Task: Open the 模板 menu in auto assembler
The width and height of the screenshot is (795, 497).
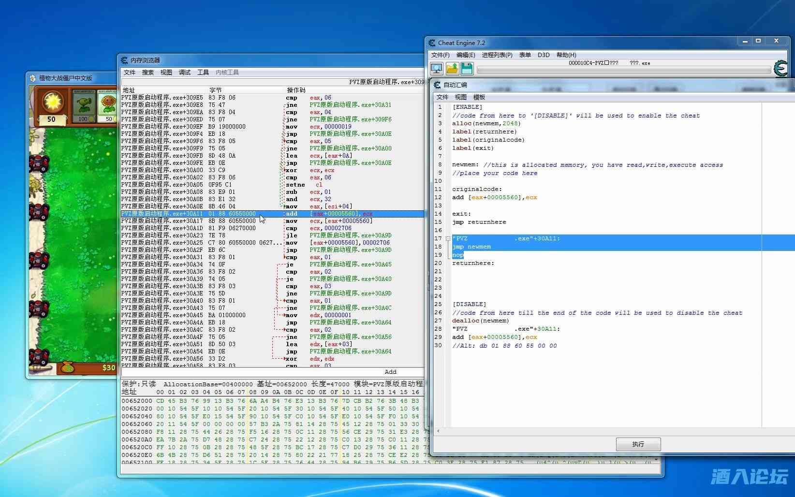Action: pos(479,97)
